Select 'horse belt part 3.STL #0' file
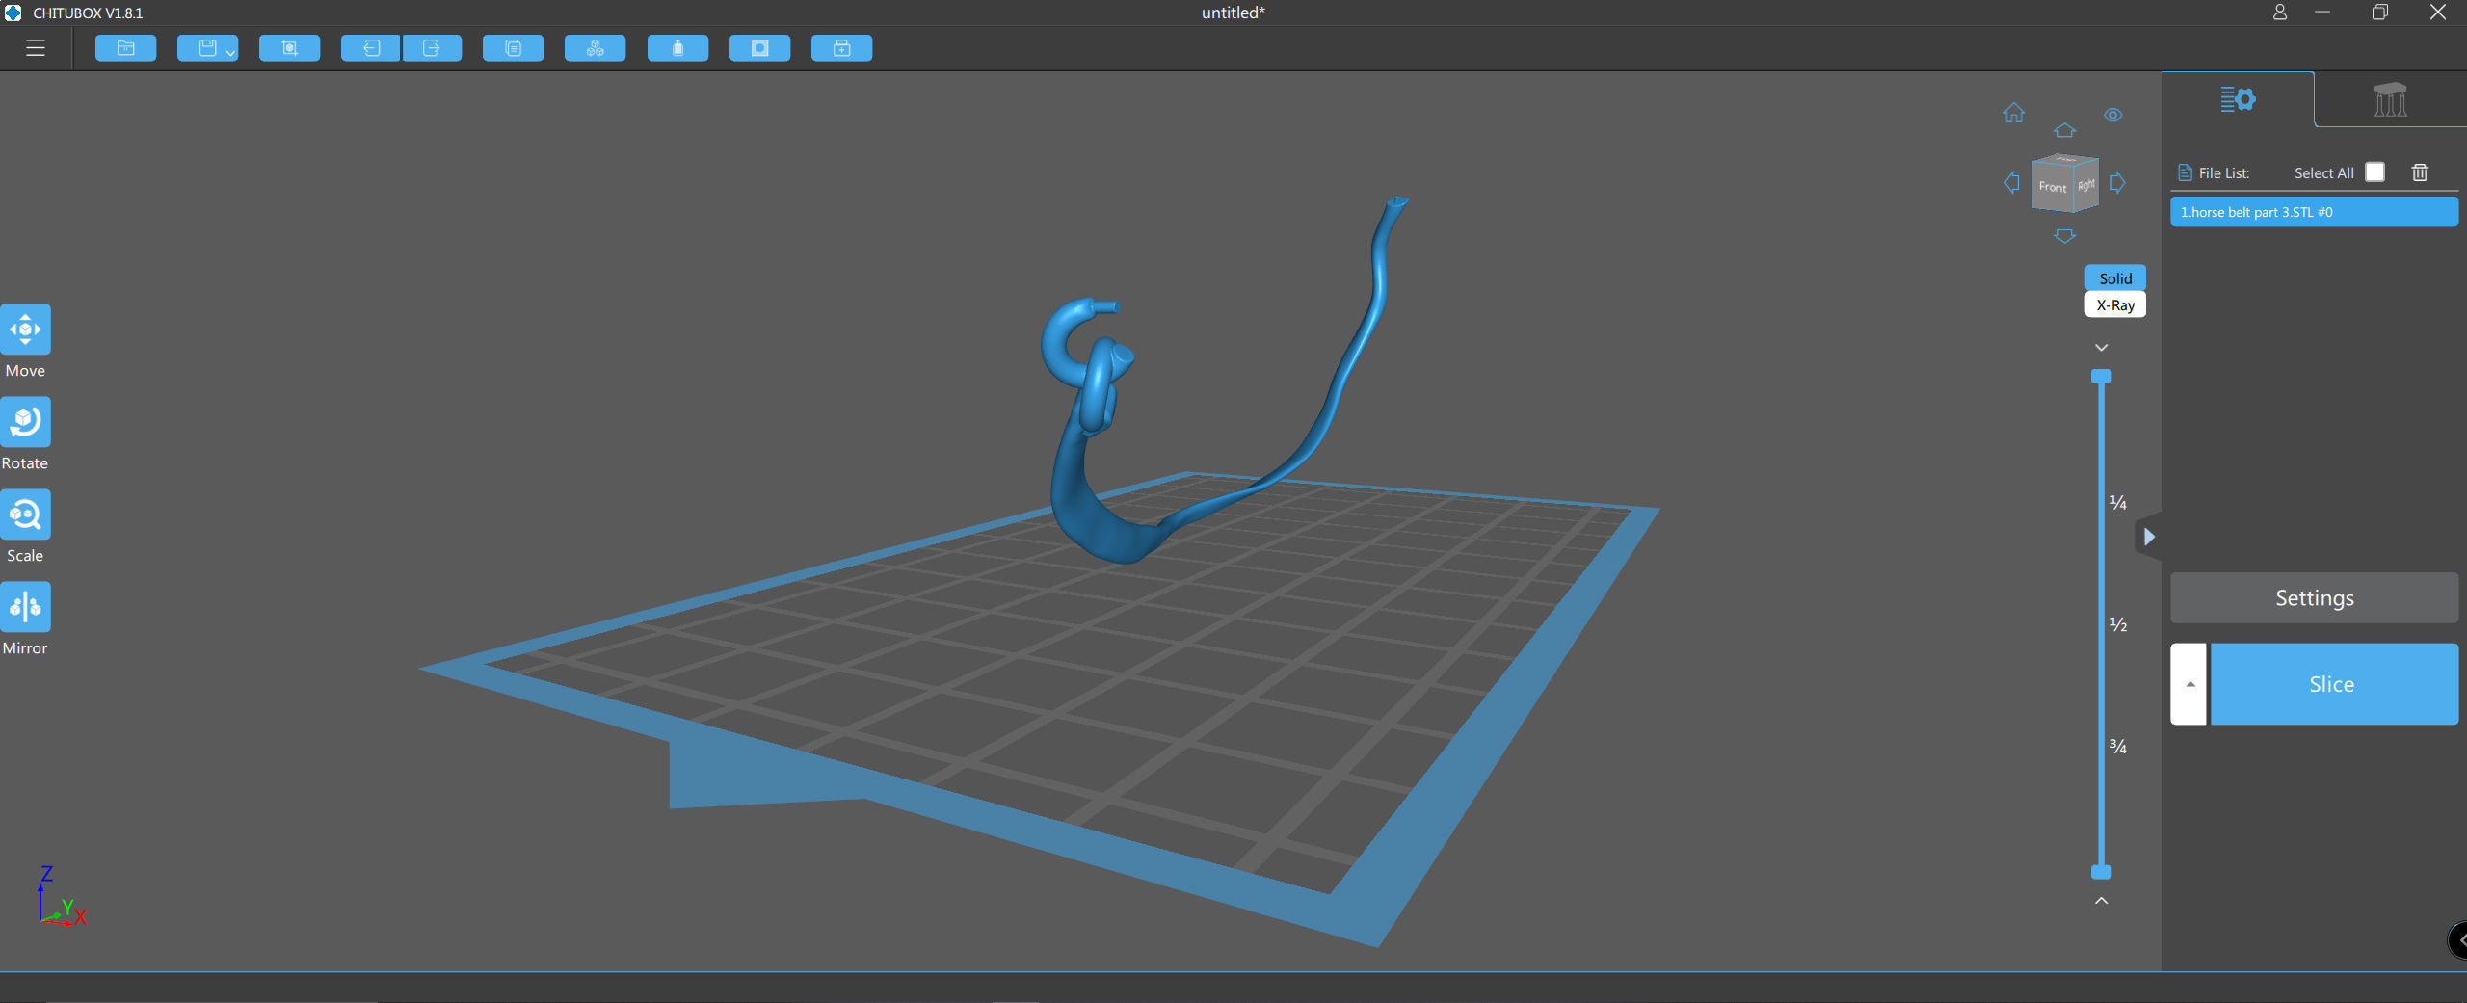 (x=2314, y=212)
